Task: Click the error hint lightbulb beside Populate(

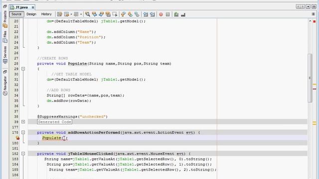Action: pos(18,138)
